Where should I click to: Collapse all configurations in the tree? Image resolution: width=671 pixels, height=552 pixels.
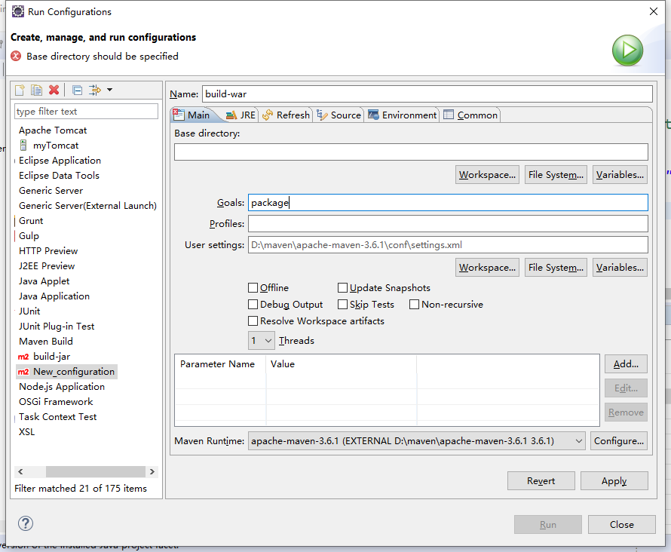tap(78, 90)
